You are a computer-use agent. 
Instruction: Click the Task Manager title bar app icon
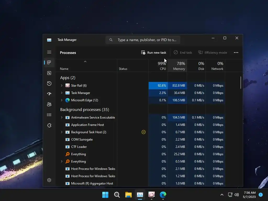49,40
